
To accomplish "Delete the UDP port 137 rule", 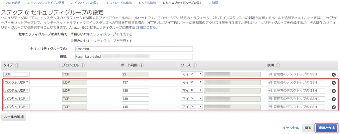I will (334, 83).
